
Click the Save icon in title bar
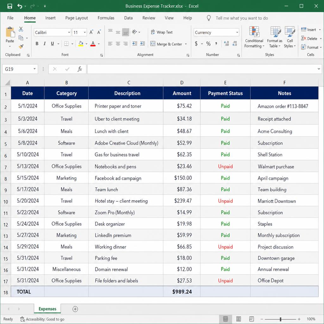(10, 6)
